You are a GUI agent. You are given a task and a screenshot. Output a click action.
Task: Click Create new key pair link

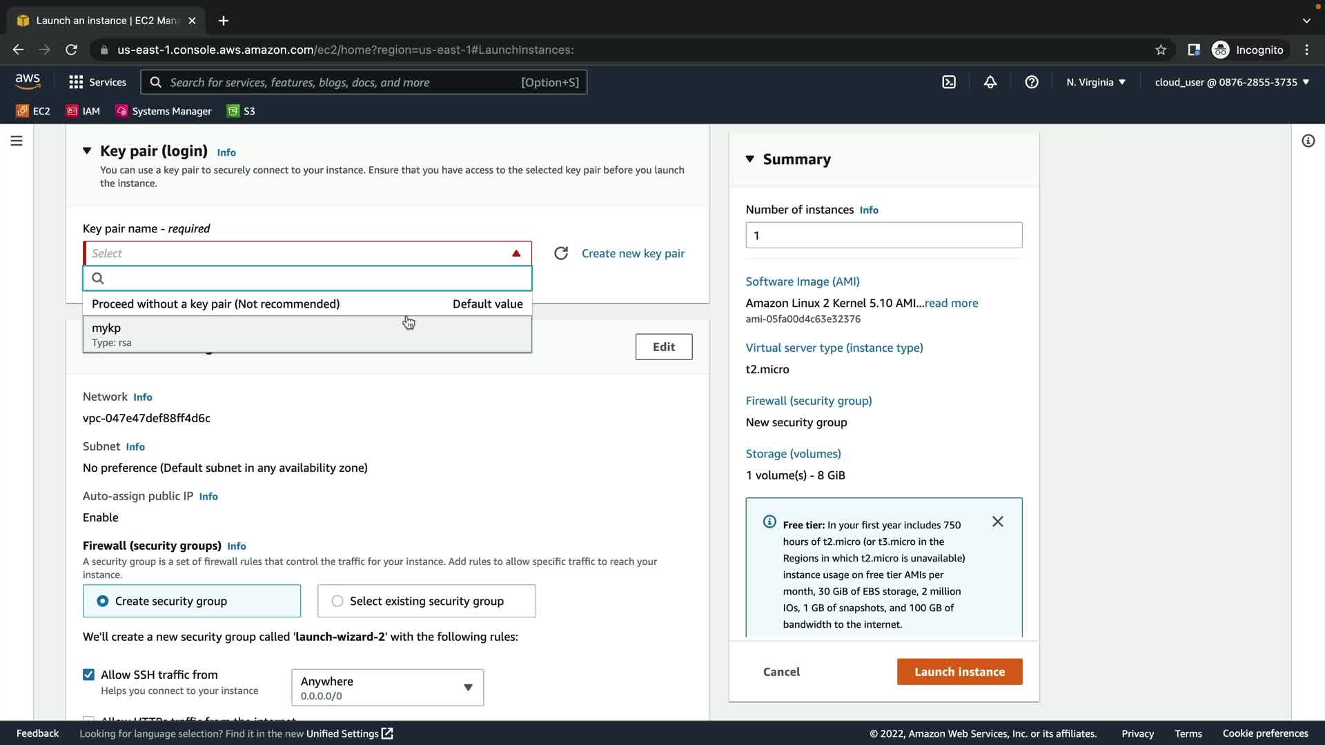point(633,253)
